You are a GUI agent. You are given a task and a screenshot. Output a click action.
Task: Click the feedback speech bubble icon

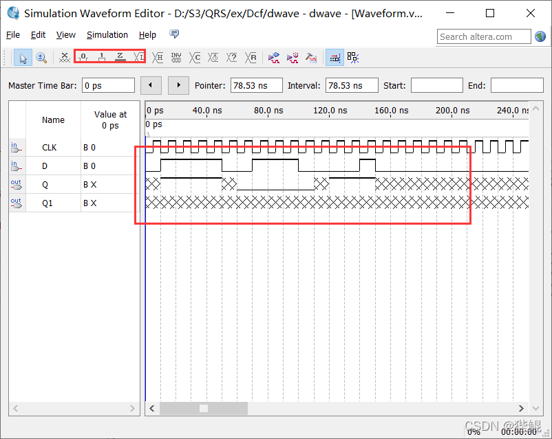tap(174, 34)
